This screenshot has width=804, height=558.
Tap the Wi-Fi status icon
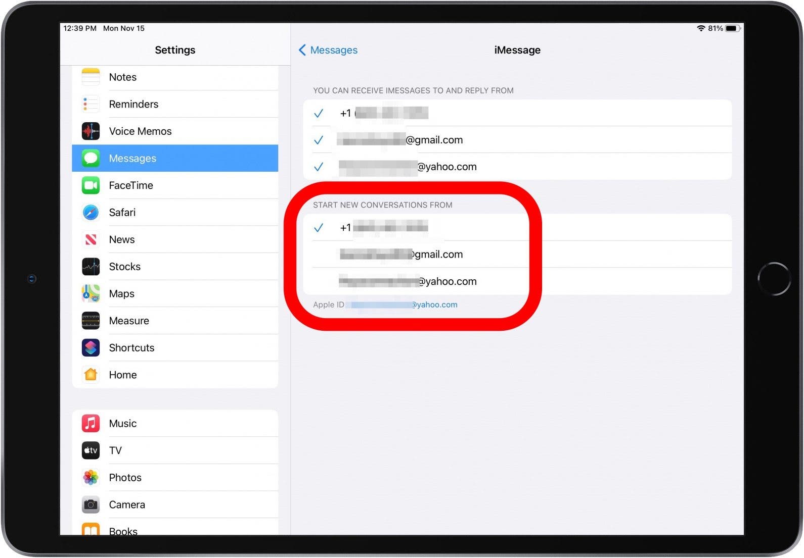click(701, 28)
